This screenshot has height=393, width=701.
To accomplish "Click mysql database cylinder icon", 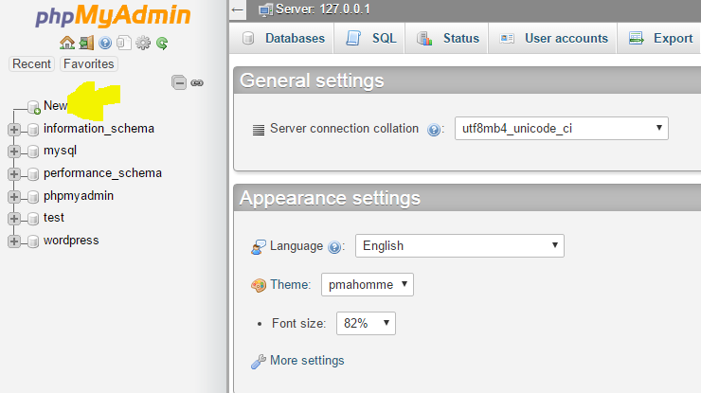I will pos(32,152).
